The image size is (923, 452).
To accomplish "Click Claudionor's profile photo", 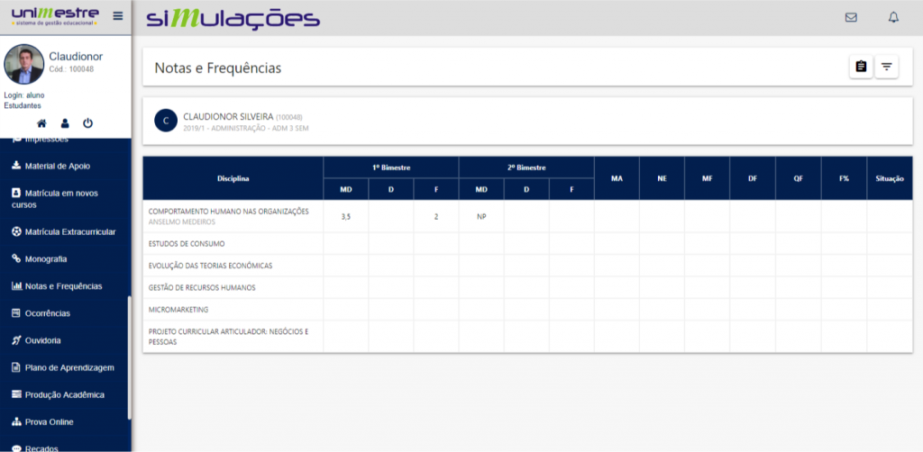I will tap(23, 63).
